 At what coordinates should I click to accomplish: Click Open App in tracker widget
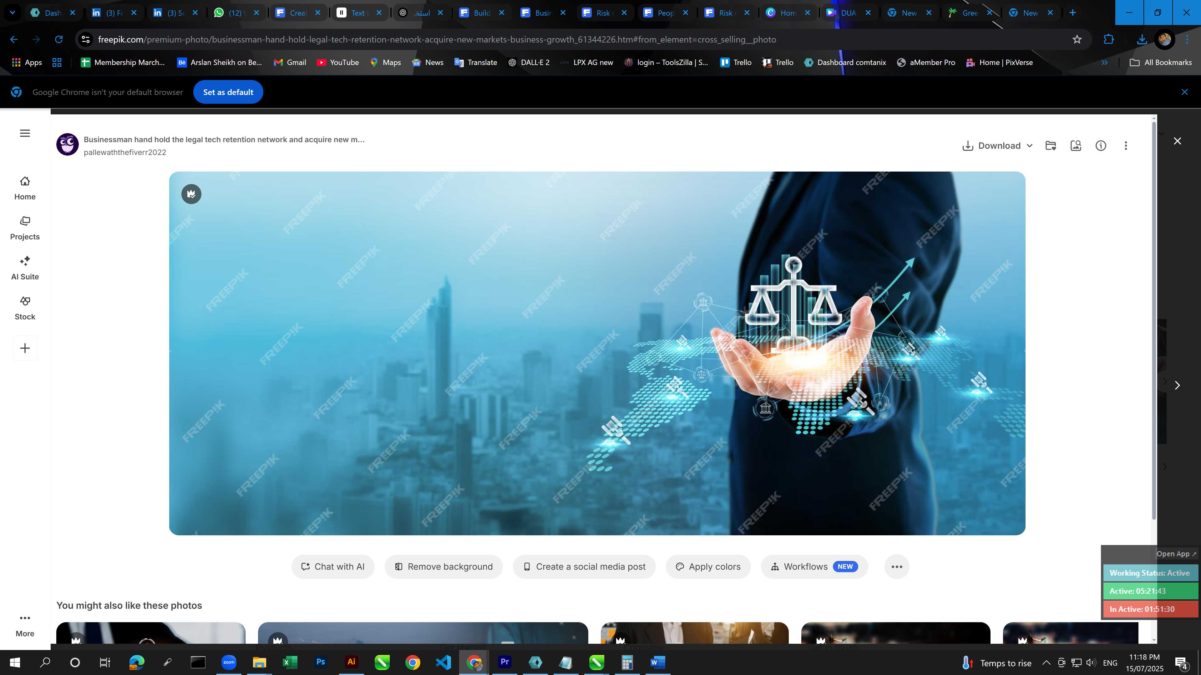[x=1176, y=554]
